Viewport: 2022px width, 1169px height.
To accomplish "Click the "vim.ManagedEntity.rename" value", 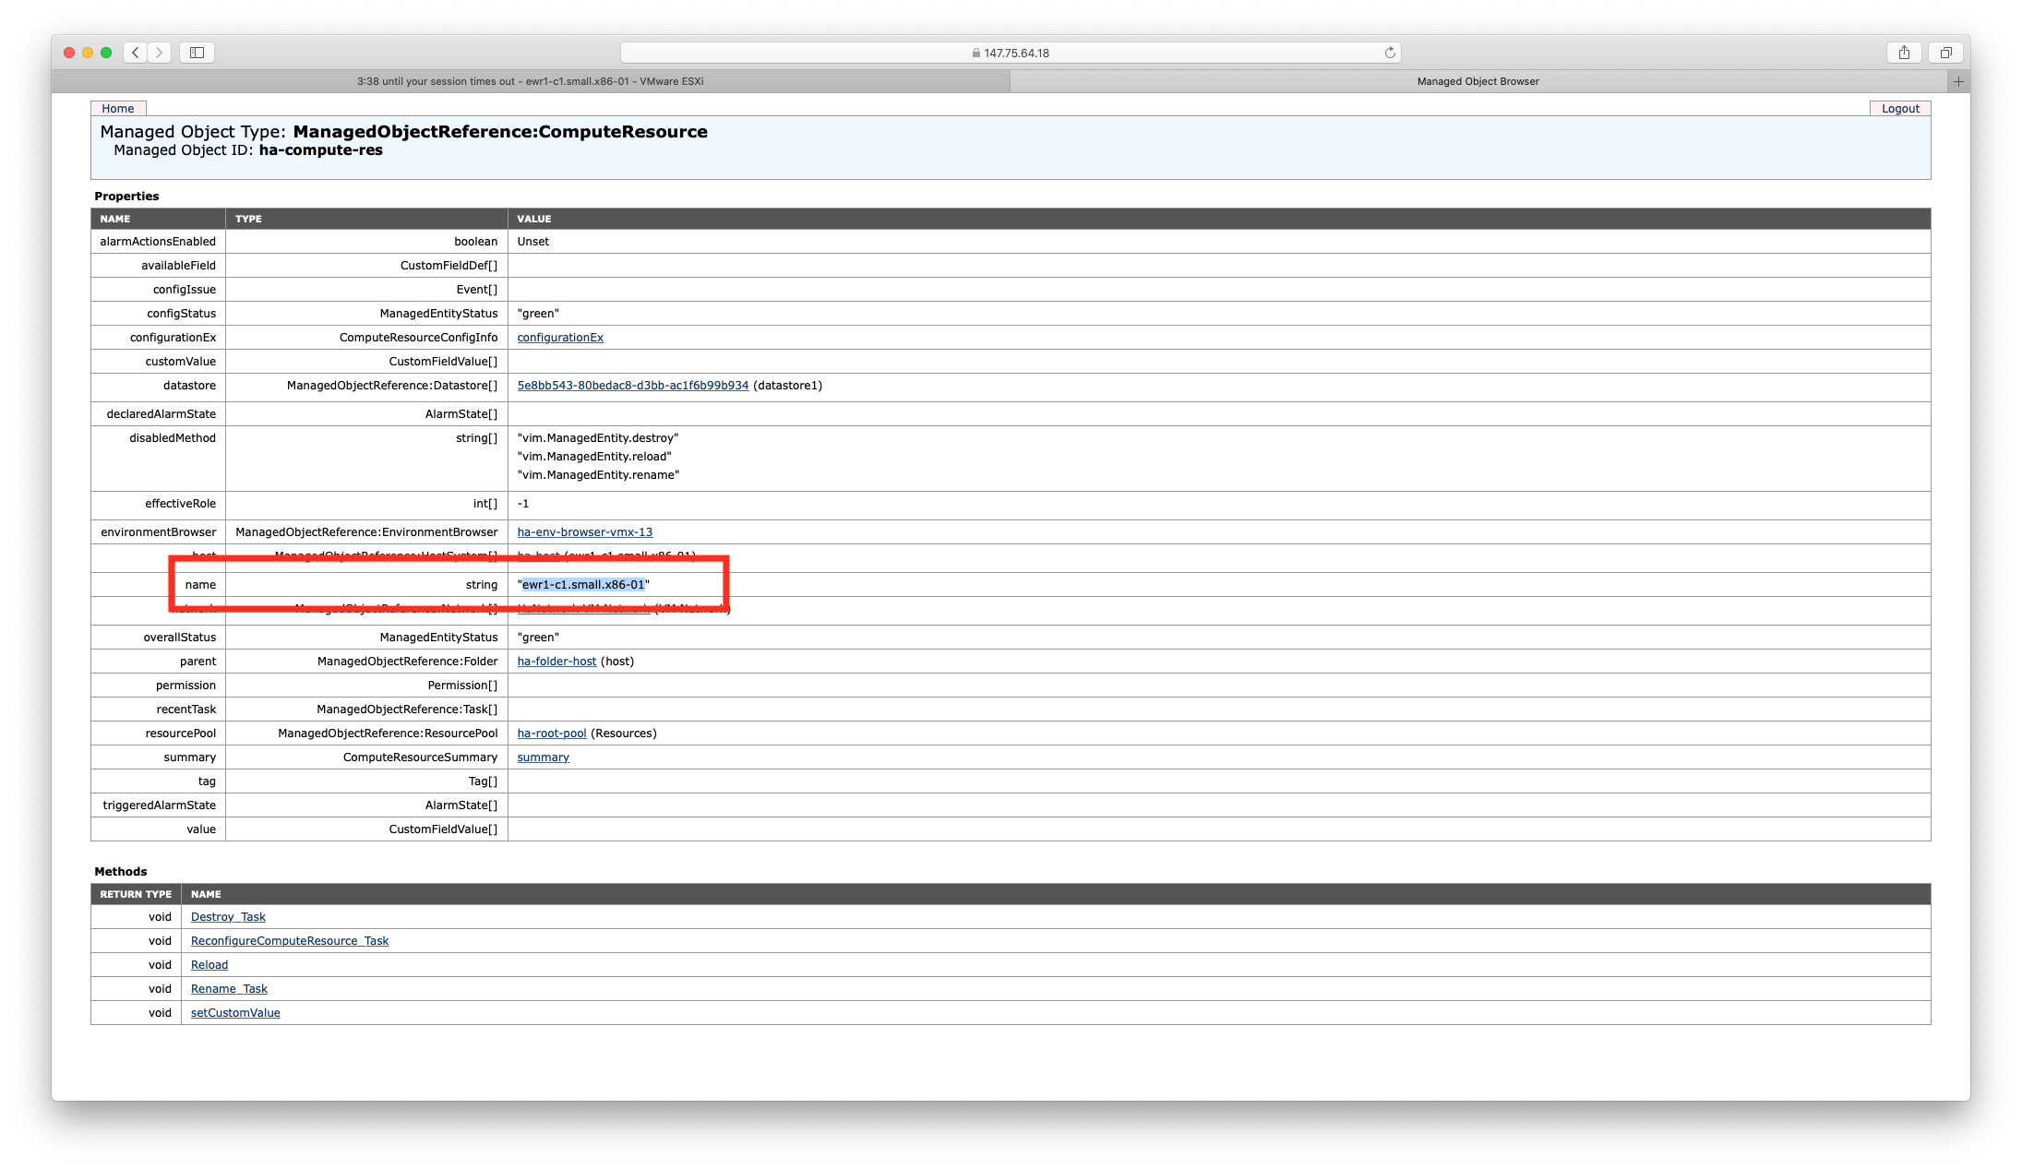I will coord(598,475).
